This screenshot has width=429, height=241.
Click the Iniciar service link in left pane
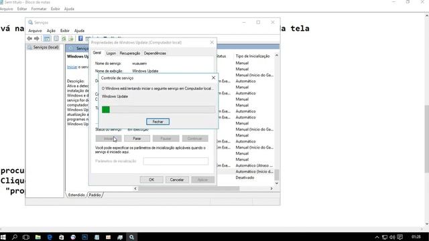pos(72,67)
